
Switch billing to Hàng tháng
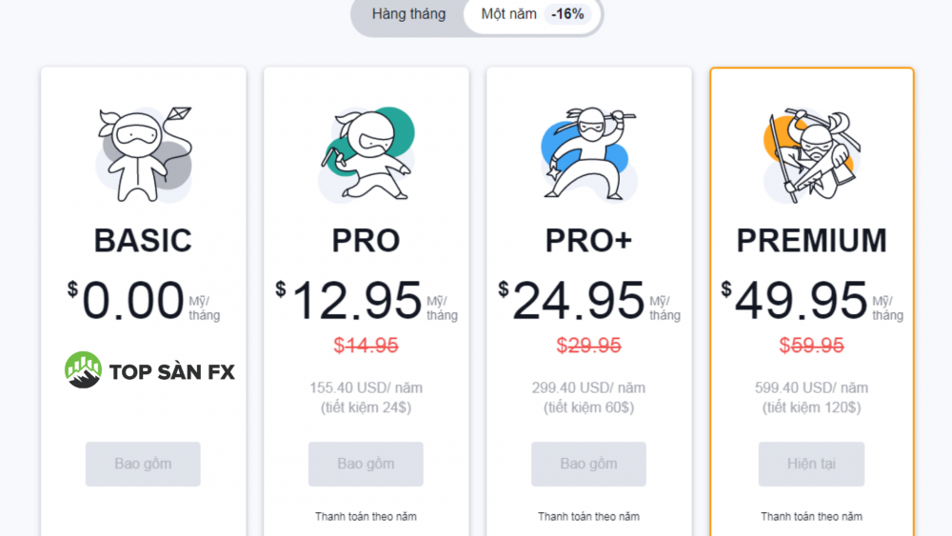(x=408, y=14)
